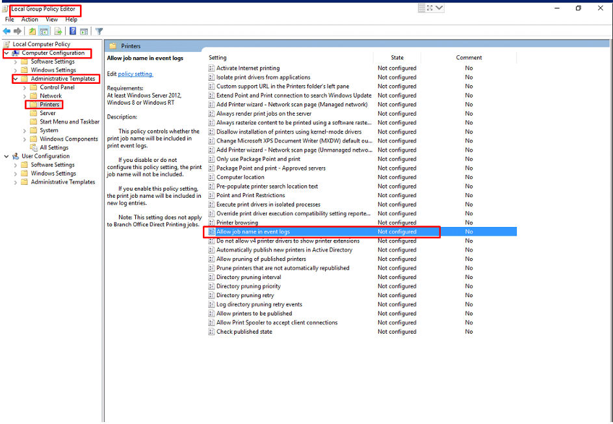The image size is (613, 424).
Task: Click the Filter funnel toolbar icon
Action: (99, 31)
